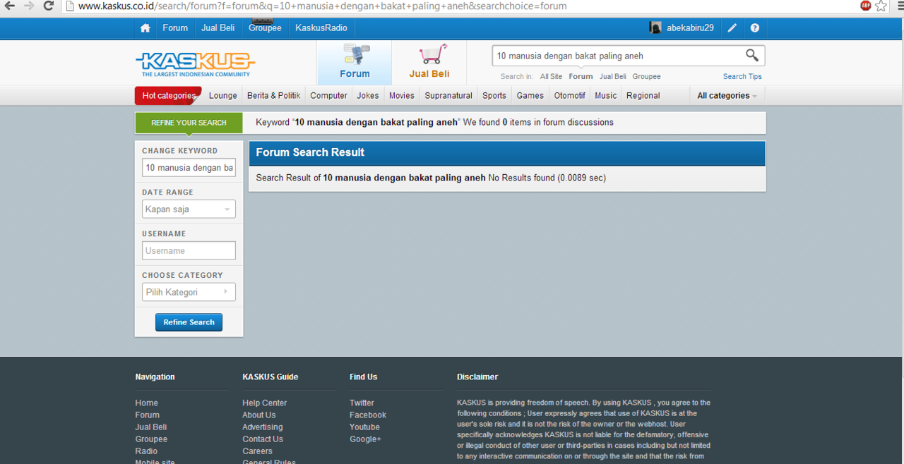Switch to the Jual Beli shopping cart tab
Viewport: 904px width, 464px height.
[429, 63]
